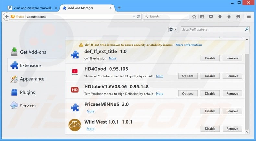Click the back navigation arrow
The image size is (256, 141).
[x=7, y=16]
